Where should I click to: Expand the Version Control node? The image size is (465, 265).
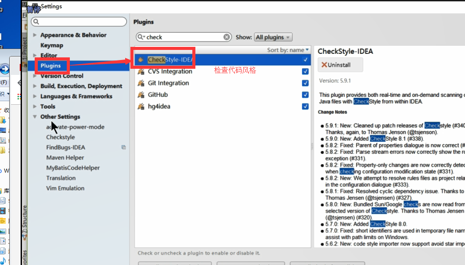pos(35,76)
